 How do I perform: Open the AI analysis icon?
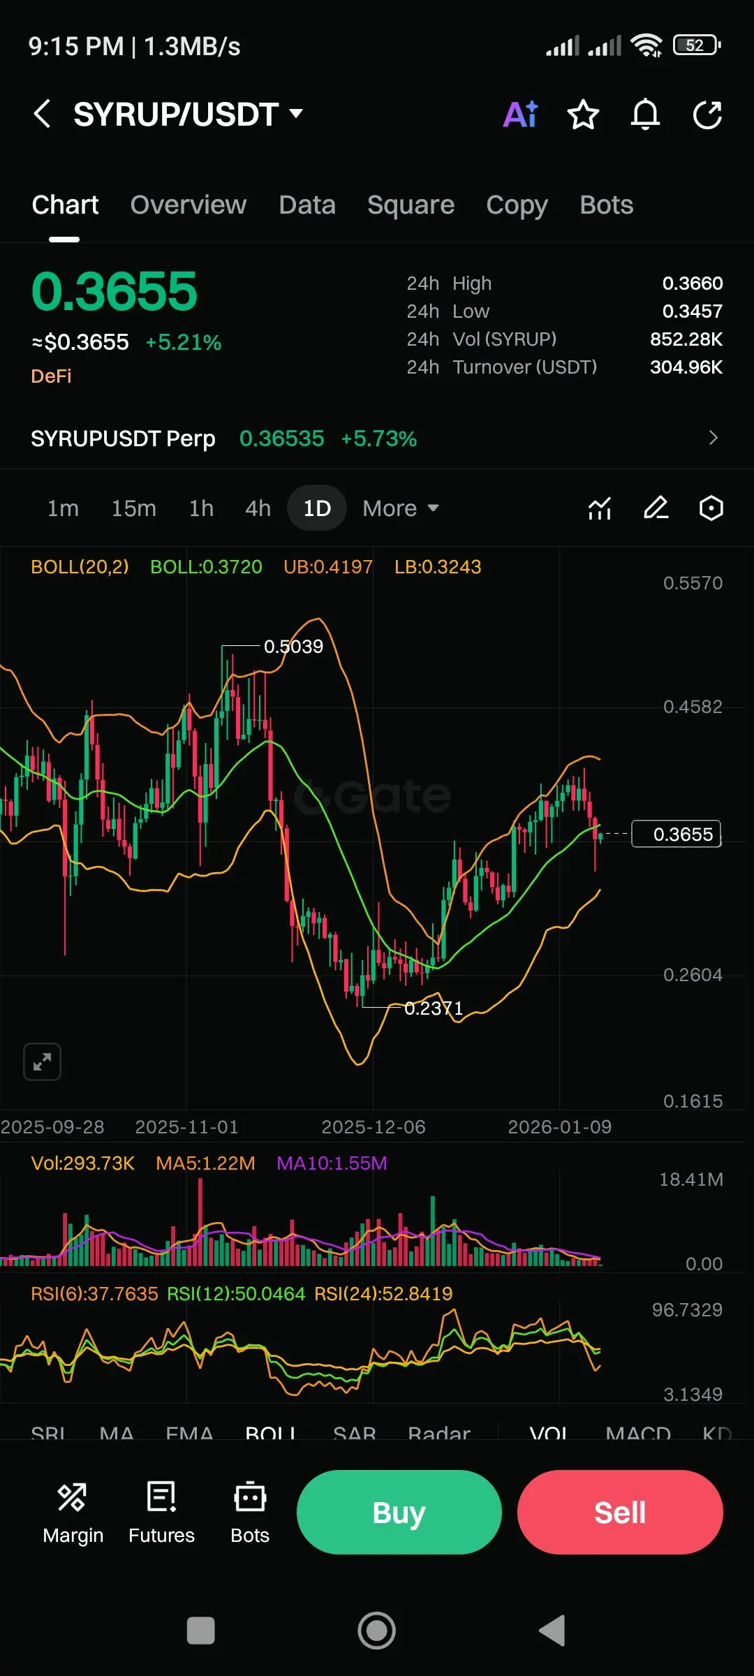tap(521, 115)
